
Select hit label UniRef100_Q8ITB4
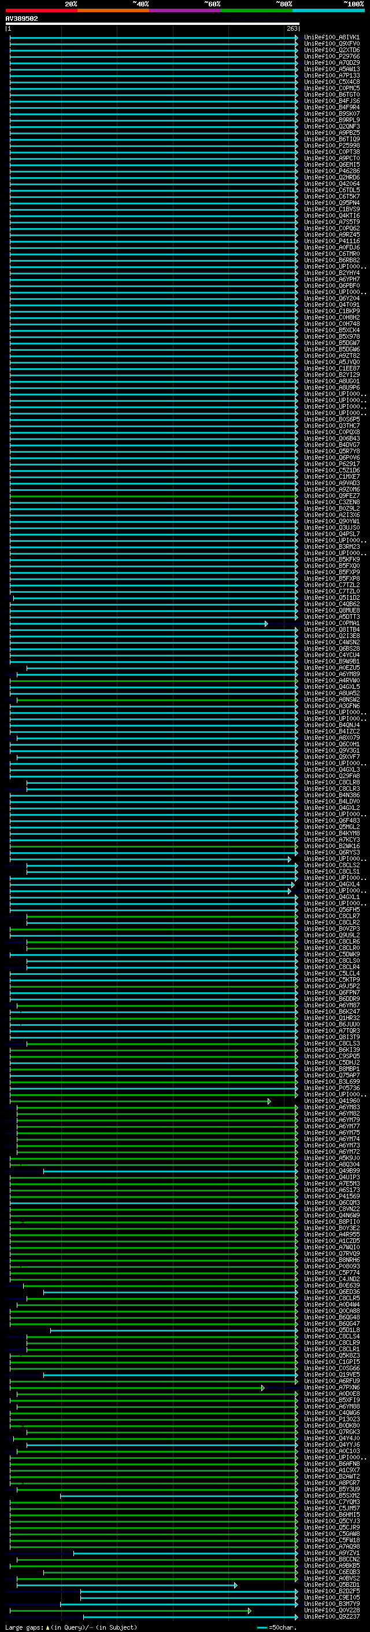(332, 630)
